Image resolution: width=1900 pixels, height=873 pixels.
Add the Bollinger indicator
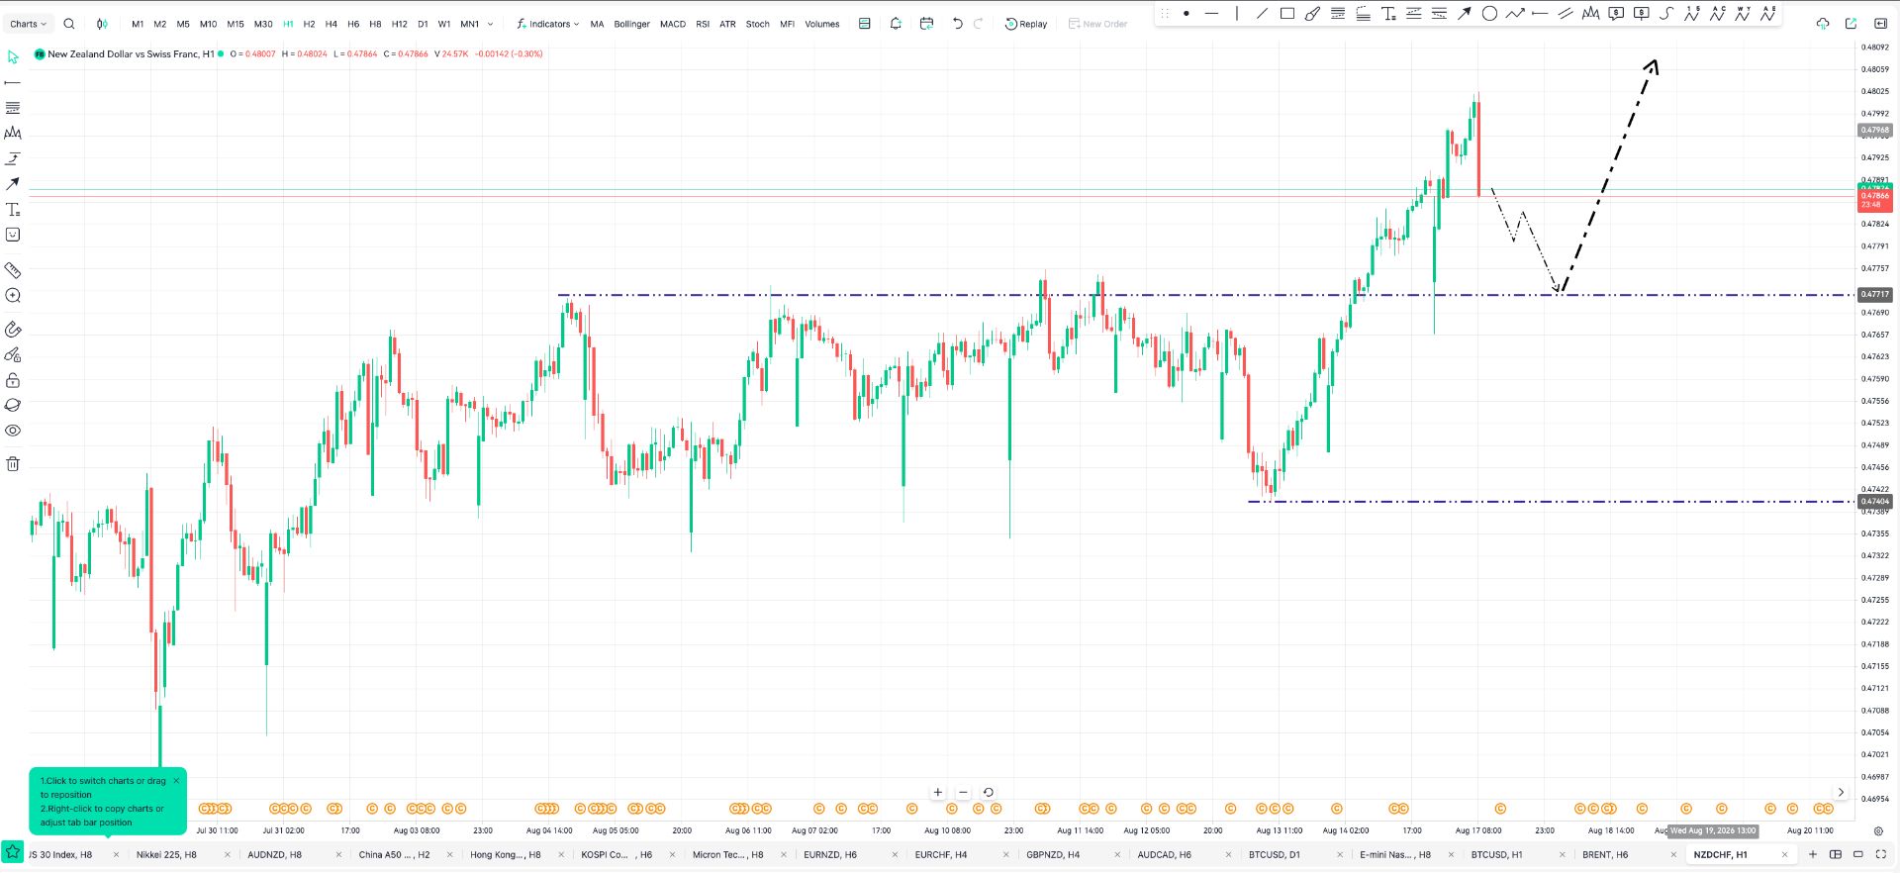coord(631,24)
